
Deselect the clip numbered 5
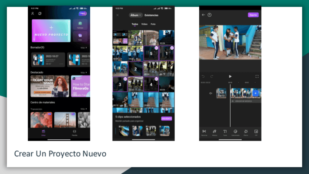coord(151,53)
